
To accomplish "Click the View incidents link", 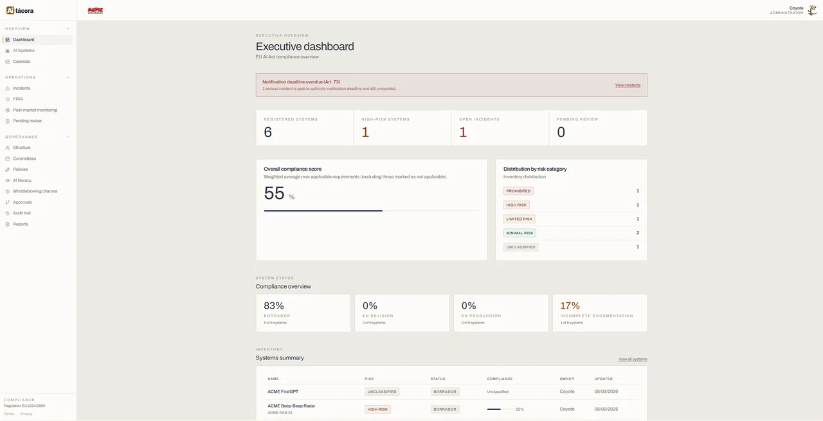I will 628,85.
